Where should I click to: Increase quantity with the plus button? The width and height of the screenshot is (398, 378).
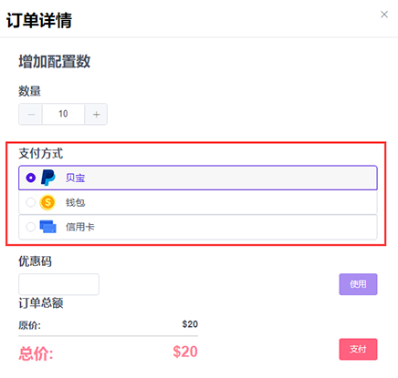[x=96, y=114]
